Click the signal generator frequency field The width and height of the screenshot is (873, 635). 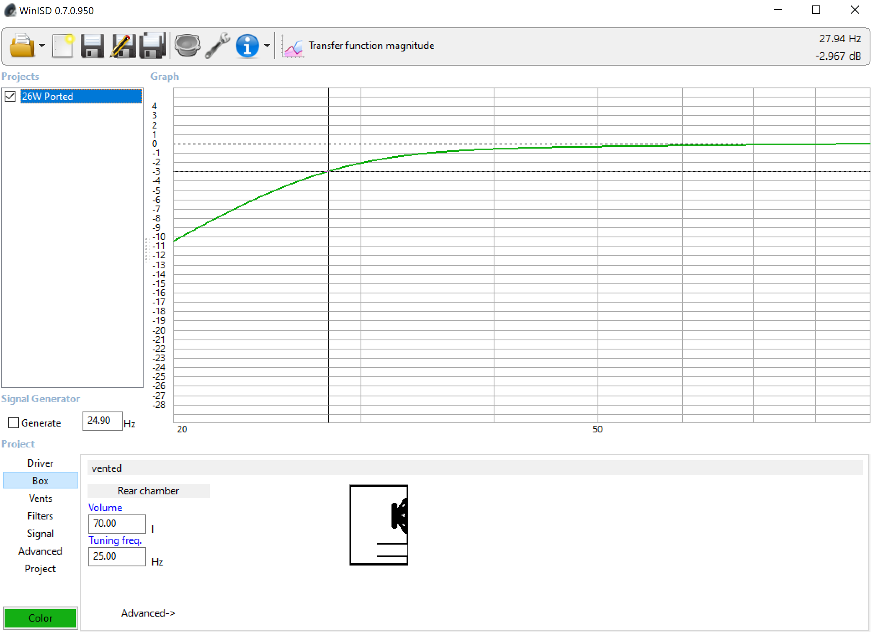tap(102, 421)
